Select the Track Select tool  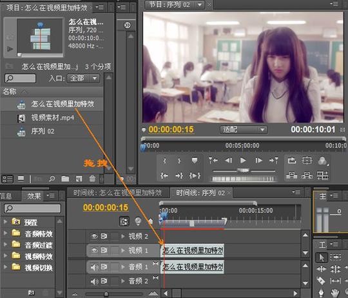(336, 257)
